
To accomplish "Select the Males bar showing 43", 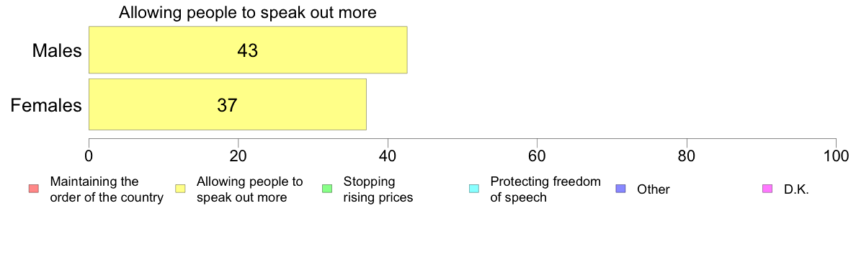I will 248,50.
